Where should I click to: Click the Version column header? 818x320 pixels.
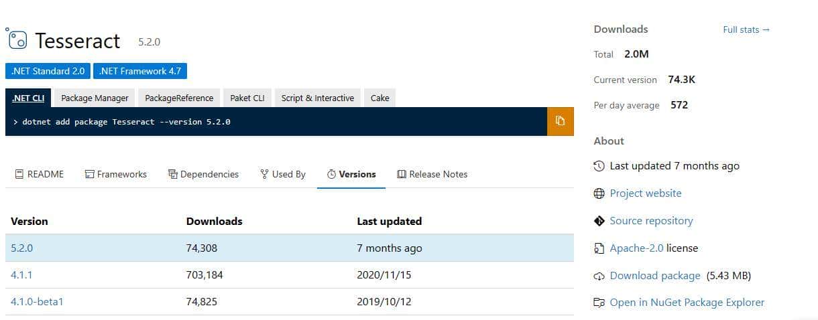[30, 221]
